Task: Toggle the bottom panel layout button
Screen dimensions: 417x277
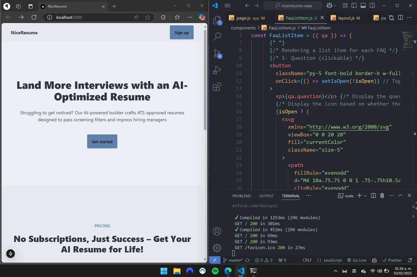Action: tap(363, 5)
